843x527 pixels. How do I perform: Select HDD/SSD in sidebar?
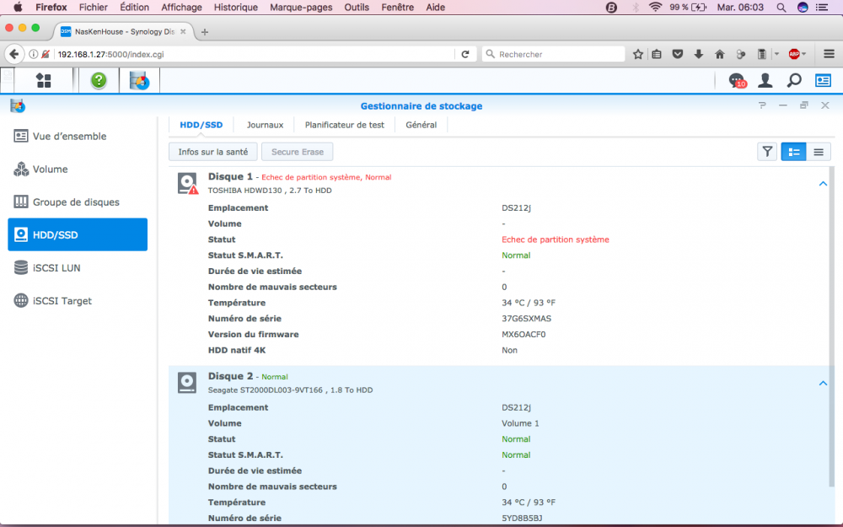tap(78, 234)
